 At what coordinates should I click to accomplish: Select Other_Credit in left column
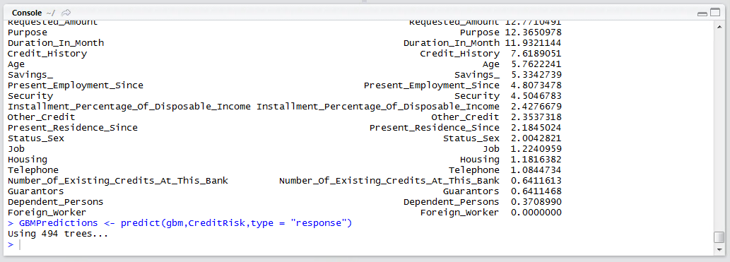pyautogui.click(x=42, y=117)
